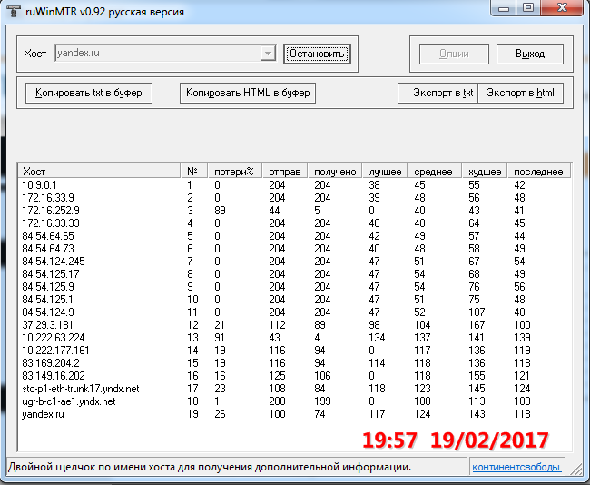Minimize the ruWinMTR window
Screen dimensions: 590x485
click(x=504, y=7)
